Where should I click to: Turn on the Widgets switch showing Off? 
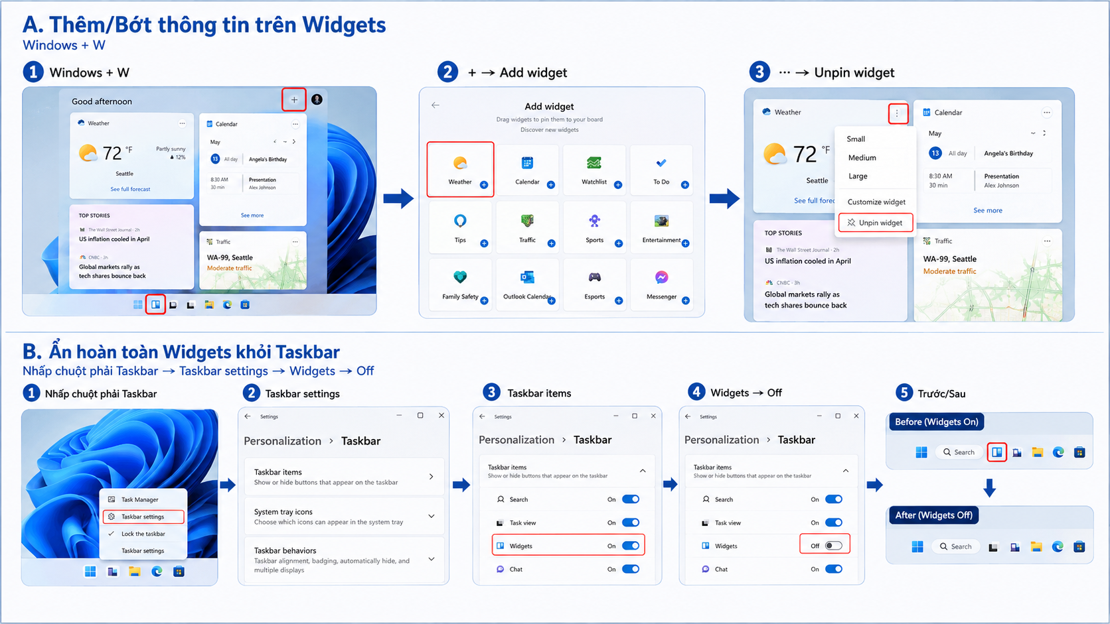pos(834,546)
